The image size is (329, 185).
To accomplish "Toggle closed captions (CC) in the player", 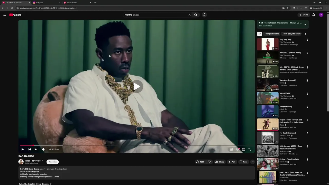I will click(231, 149).
